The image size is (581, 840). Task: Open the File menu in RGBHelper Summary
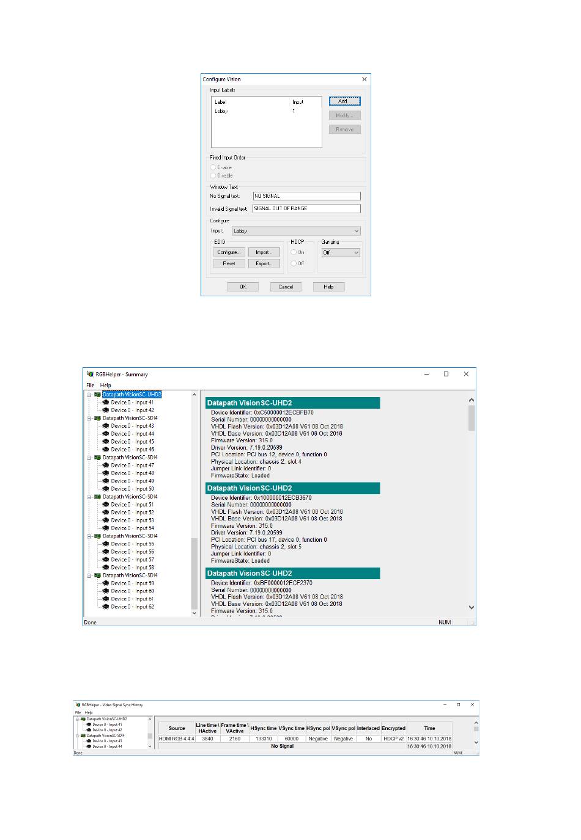click(91, 385)
